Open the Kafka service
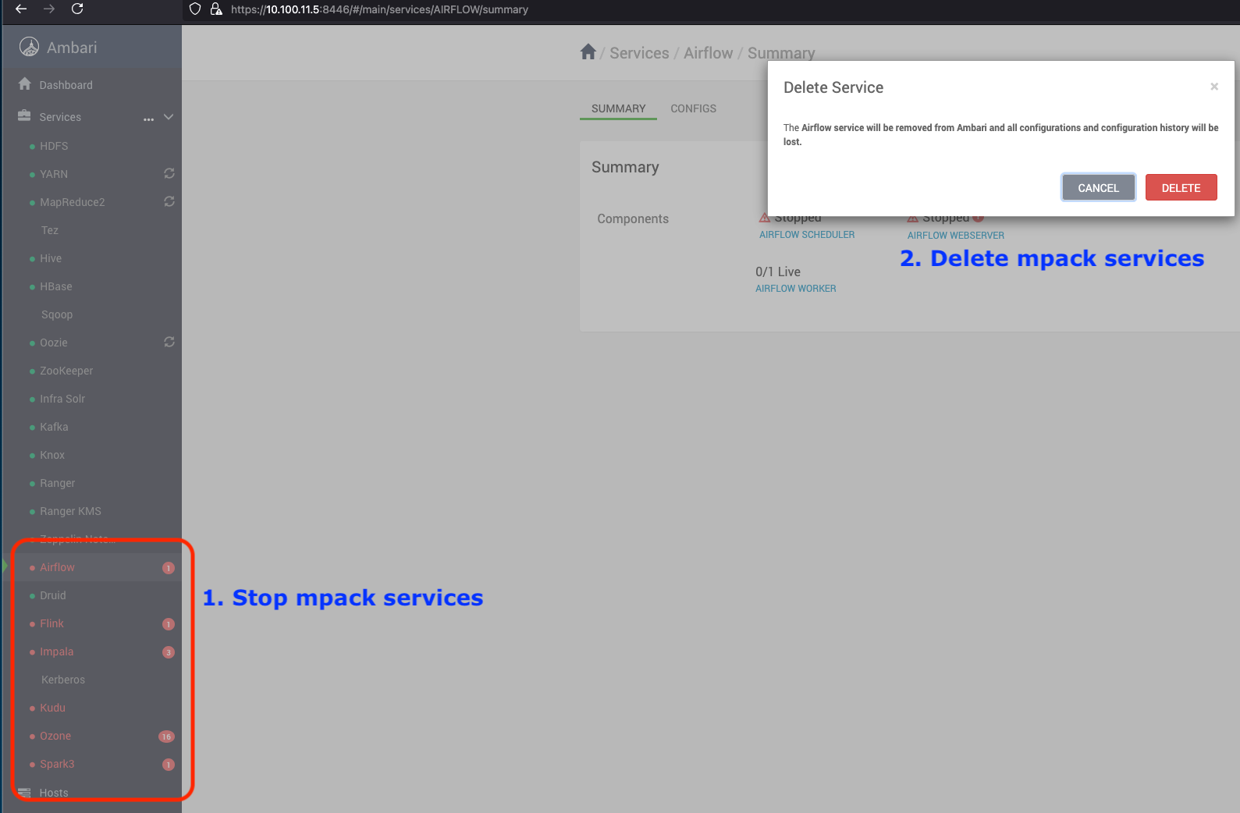 54,427
